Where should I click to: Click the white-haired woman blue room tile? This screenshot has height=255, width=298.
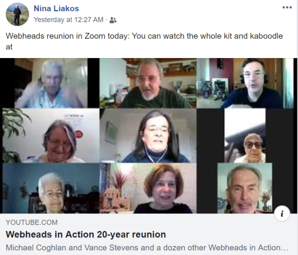click(x=51, y=188)
